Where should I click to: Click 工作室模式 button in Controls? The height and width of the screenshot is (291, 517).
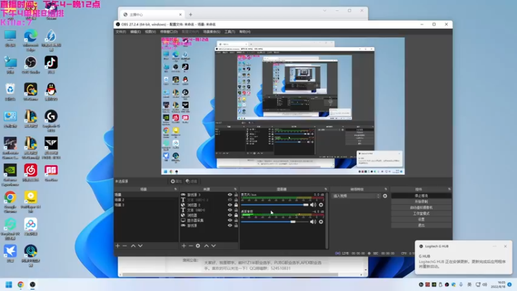tap(421, 213)
